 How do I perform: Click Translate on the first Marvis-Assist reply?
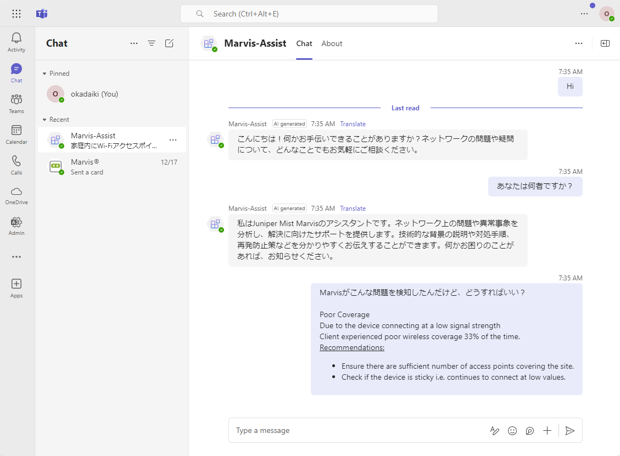tap(353, 124)
